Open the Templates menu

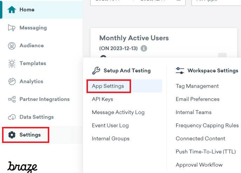coord(33,63)
